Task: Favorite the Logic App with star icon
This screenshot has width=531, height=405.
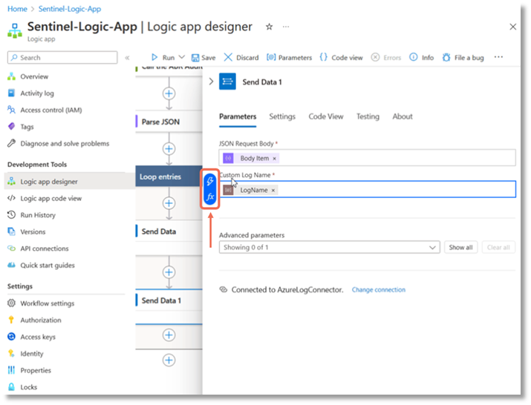Action: (270, 27)
